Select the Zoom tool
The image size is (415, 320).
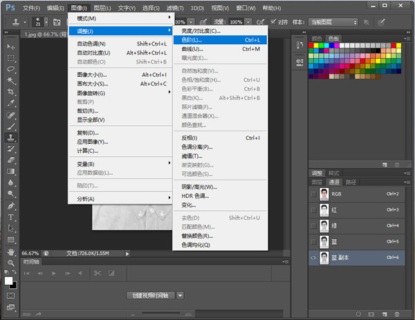pyautogui.click(x=11, y=263)
